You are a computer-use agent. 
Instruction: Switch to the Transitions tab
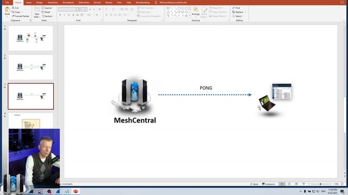point(53,2)
